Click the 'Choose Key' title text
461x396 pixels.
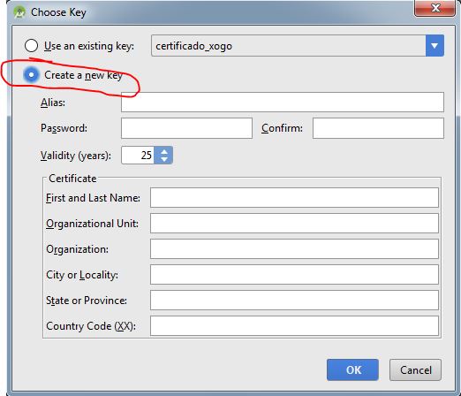[x=58, y=12]
